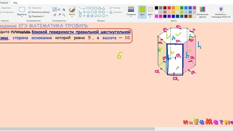Choose the Line shape
Viewport: 233px width, 131px height.
click(80, 8)
